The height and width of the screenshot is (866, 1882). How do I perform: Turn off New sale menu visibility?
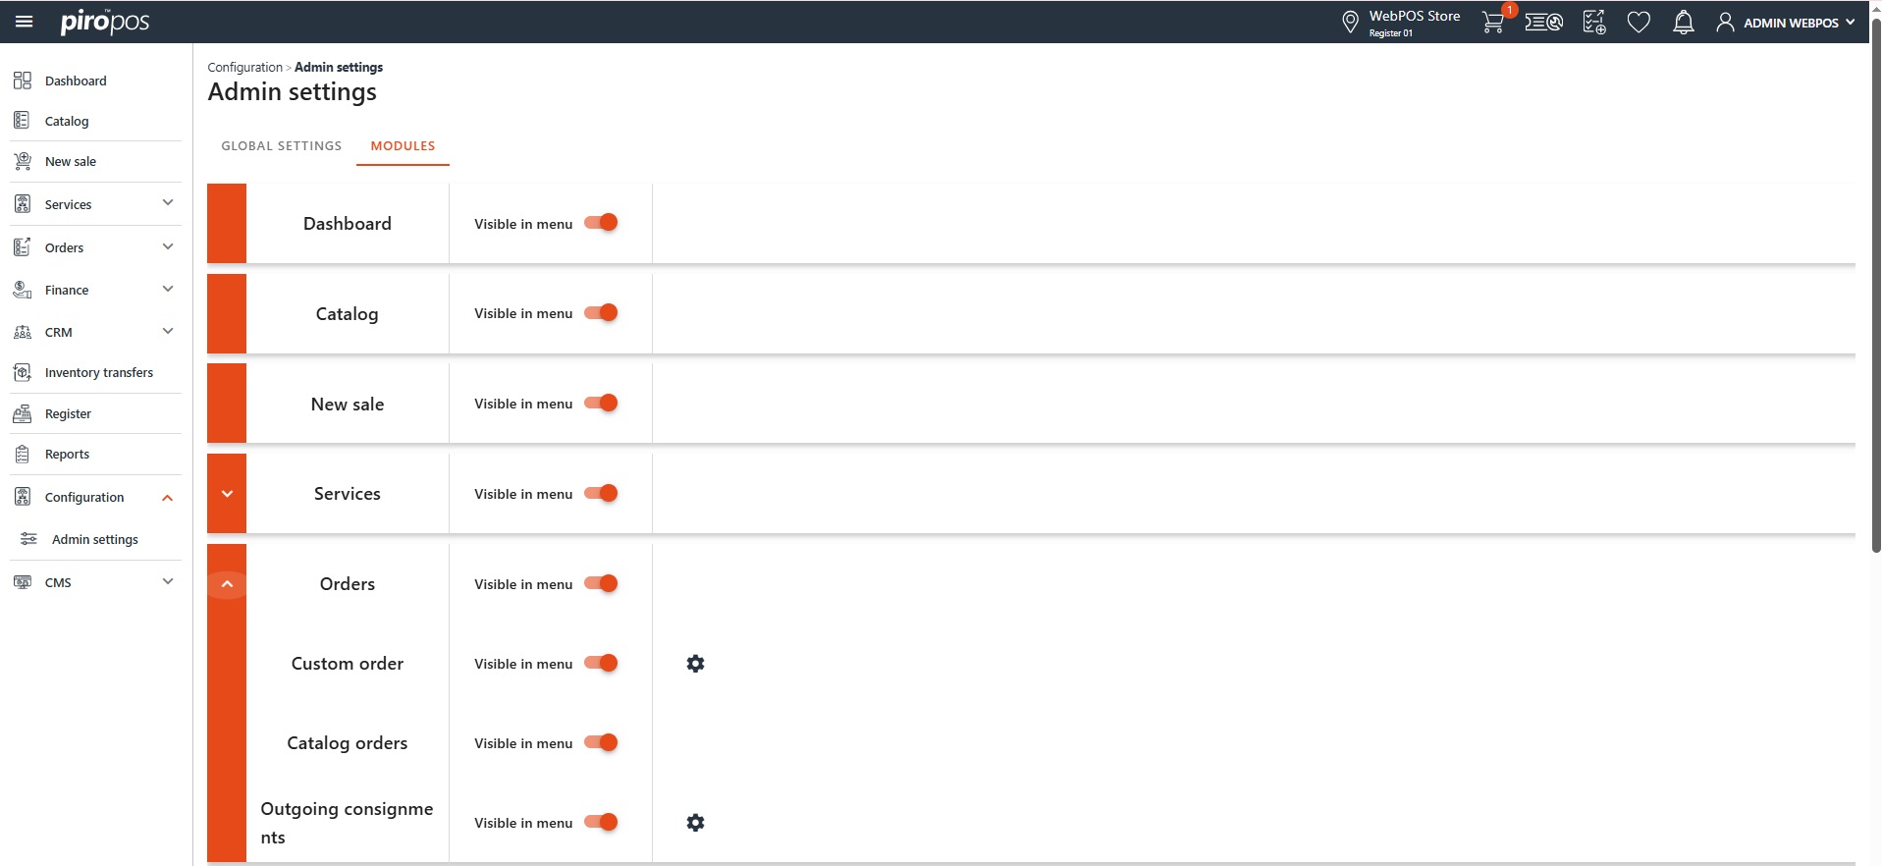click(601, 404)
